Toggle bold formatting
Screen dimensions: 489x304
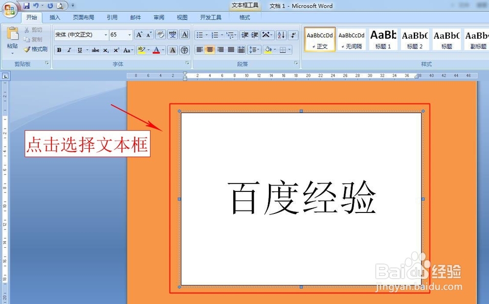coord(59,50)
